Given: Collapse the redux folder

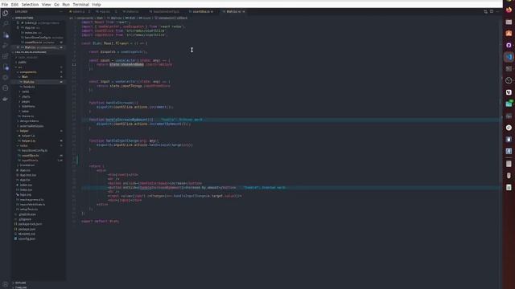Looking at the screenshot, I should [x=24, y=146].
